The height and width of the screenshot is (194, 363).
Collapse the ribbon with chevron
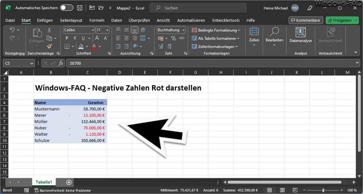[356, 52]
